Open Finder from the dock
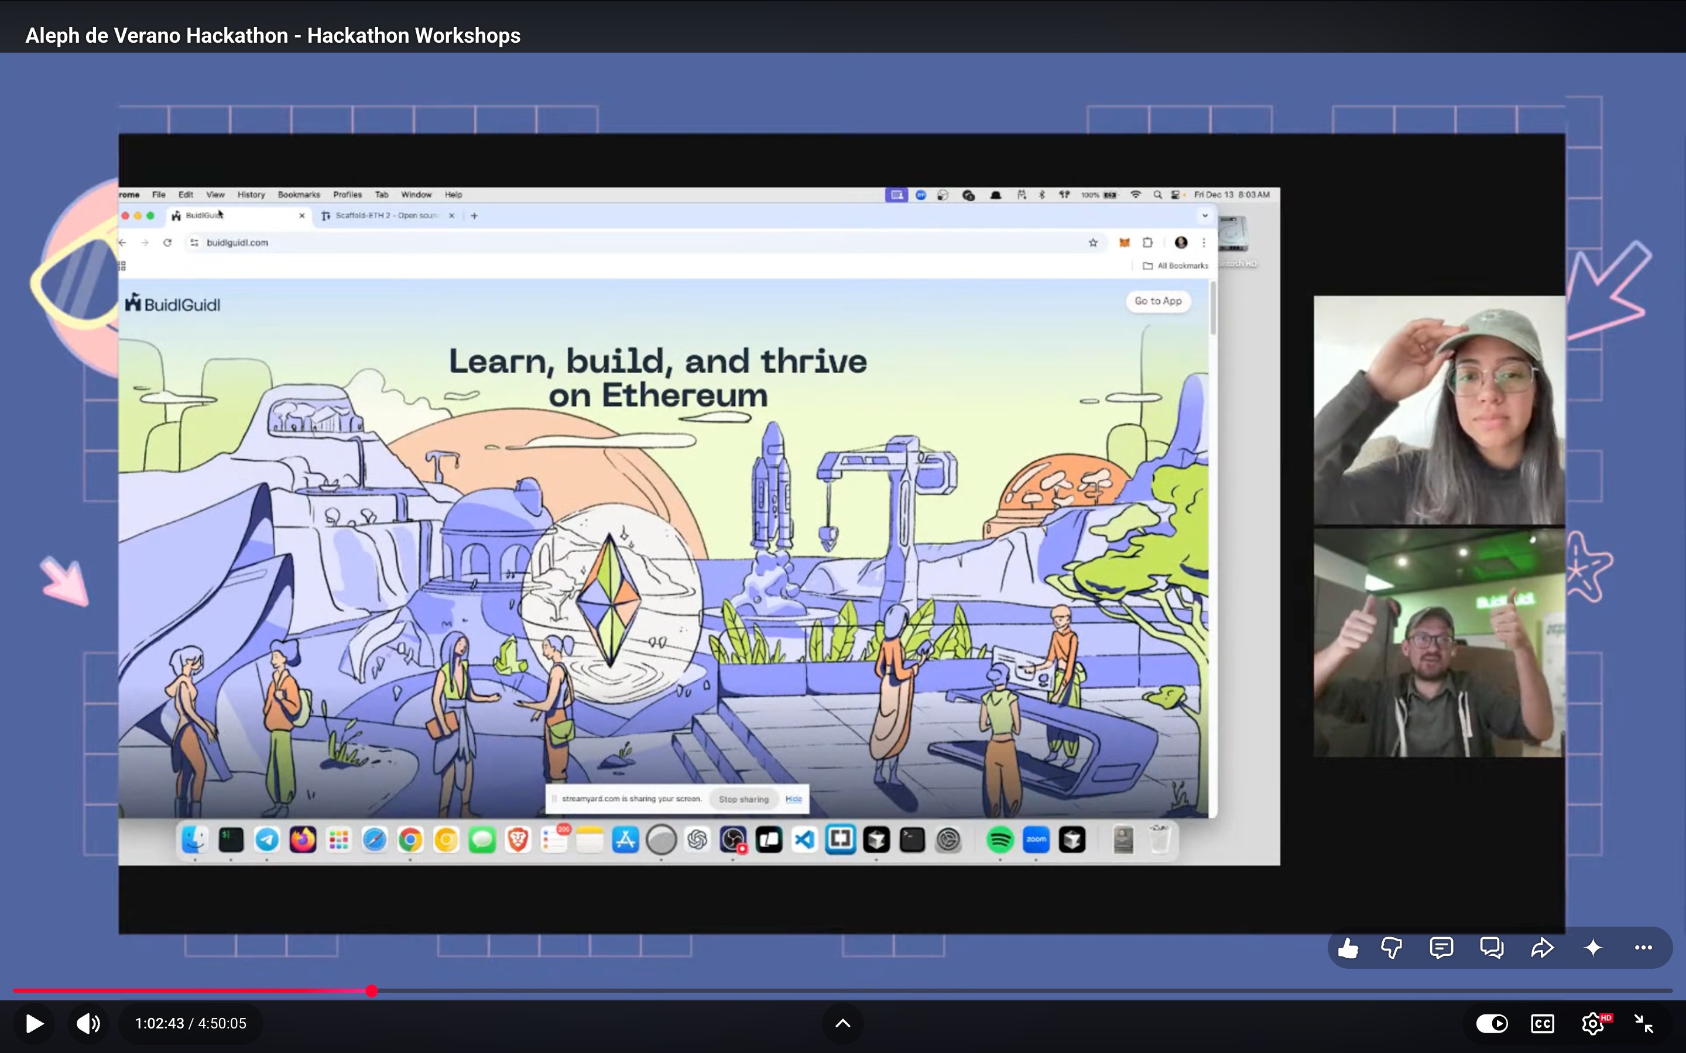Screen dimensions: 1686x1053 (195, 839)
